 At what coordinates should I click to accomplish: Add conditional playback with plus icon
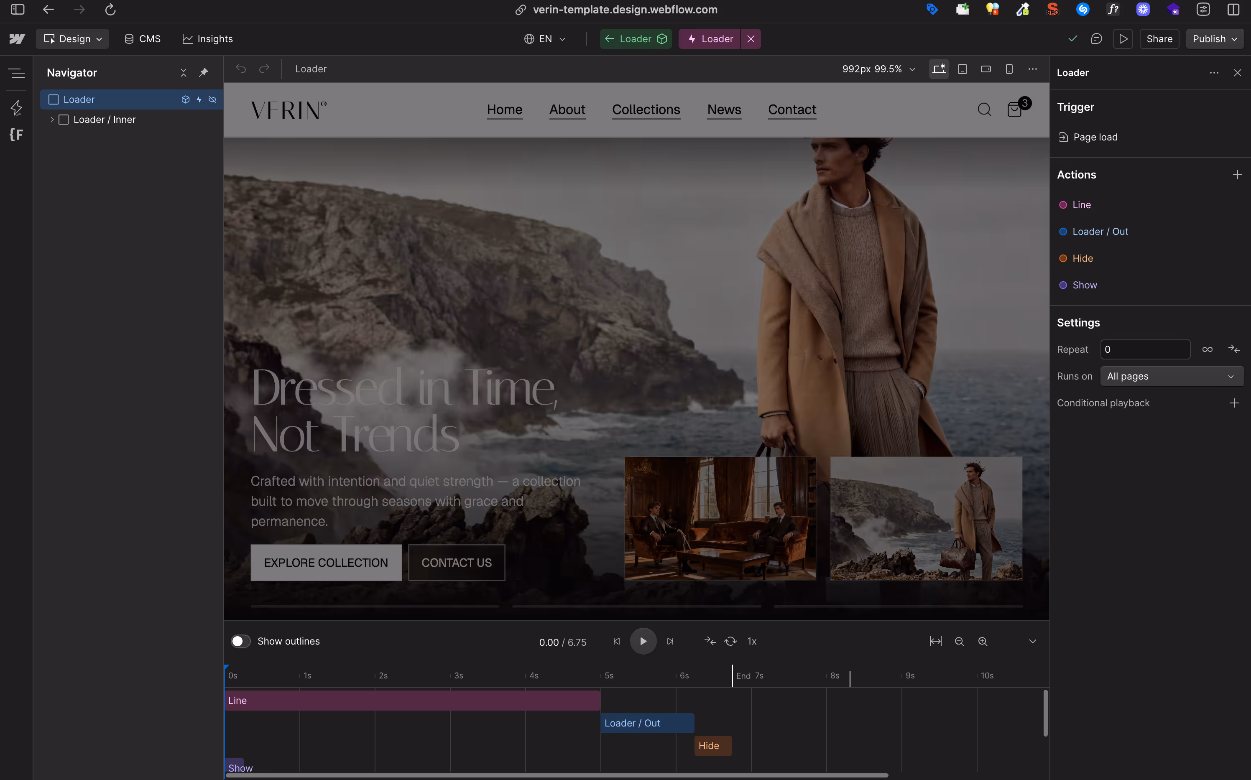pyautogui.click(x=1234, y=403)
